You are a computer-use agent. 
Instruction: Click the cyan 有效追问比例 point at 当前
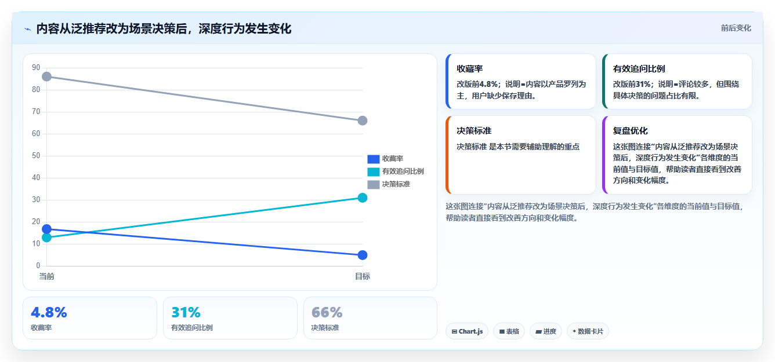(x=47, y=237)
